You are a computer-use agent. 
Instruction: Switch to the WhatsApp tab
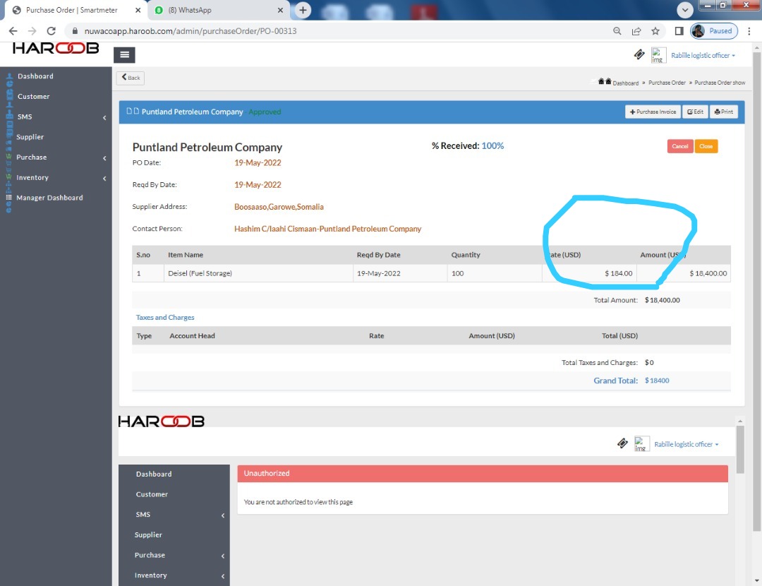[x=219, y=10]
